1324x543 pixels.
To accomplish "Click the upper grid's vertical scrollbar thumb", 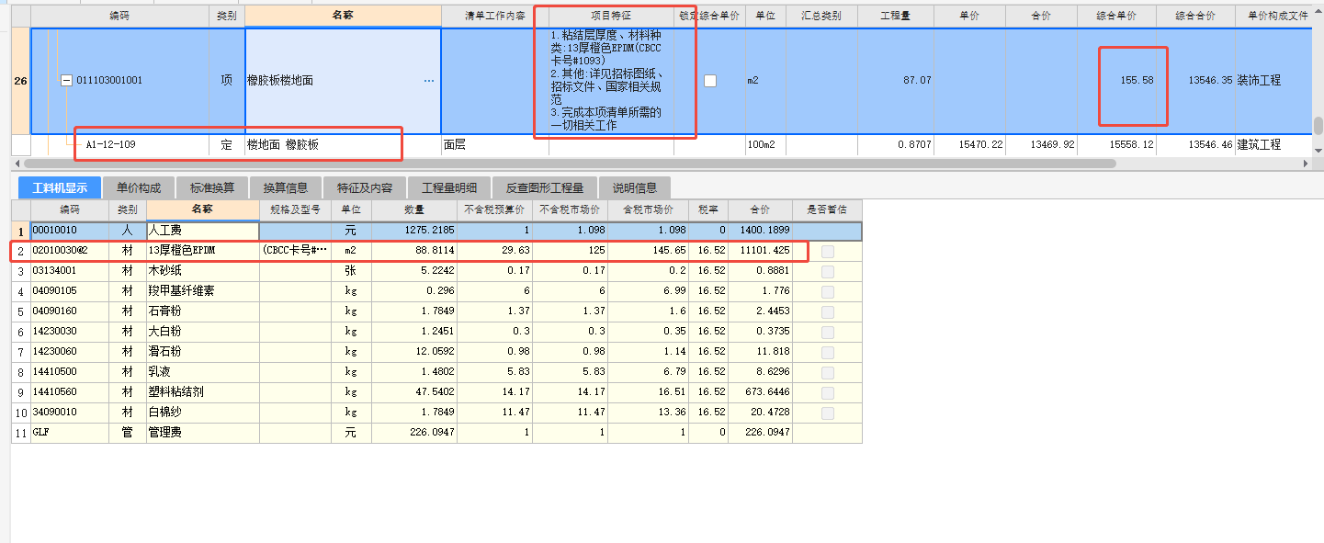I will click(x=1318, y=126).
